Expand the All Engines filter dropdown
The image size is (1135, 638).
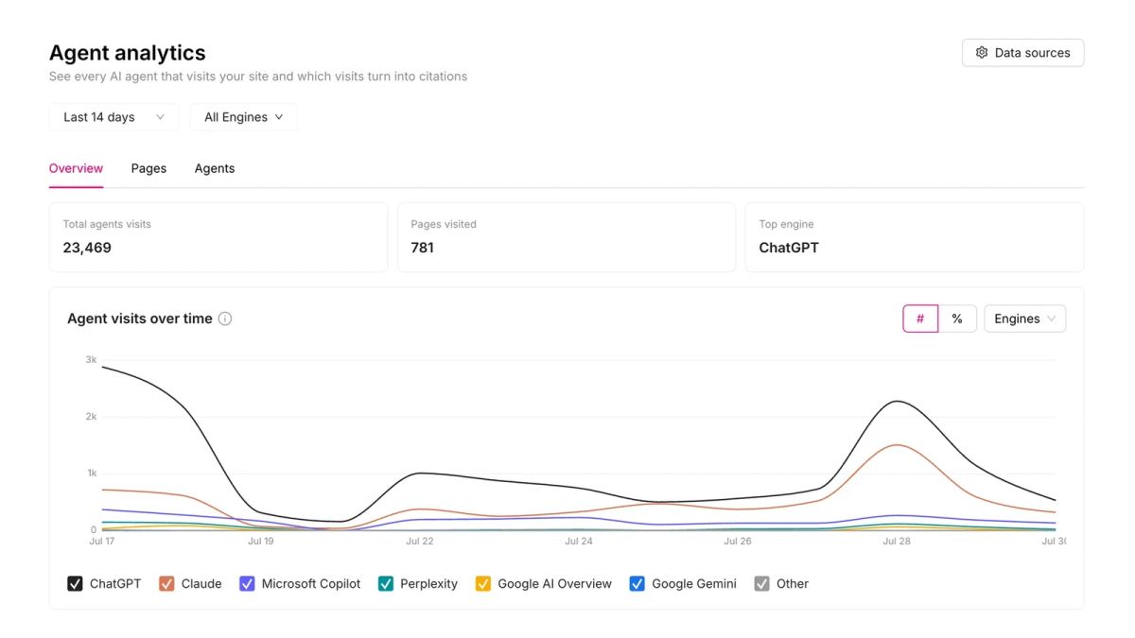click(x=243, y=117)
